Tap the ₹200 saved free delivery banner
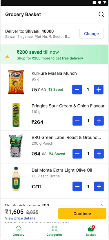 [x=54, y=55]
